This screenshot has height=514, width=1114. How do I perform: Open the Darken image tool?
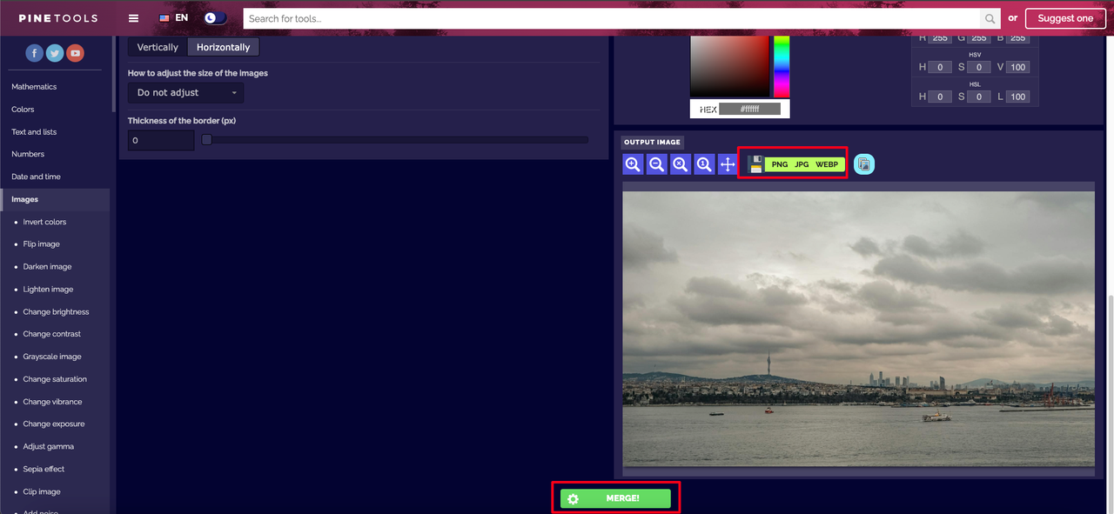(x=47, y=267)
